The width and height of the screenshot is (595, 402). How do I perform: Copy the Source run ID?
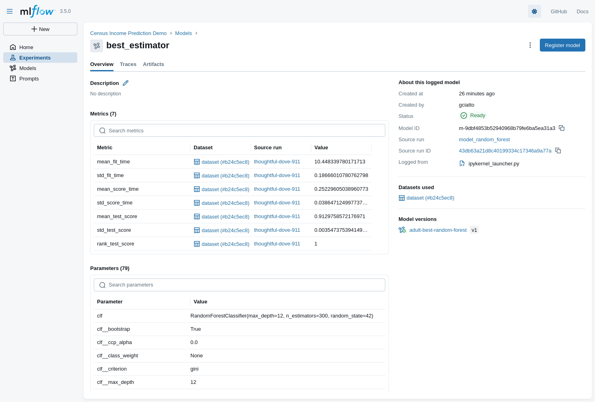558,150
